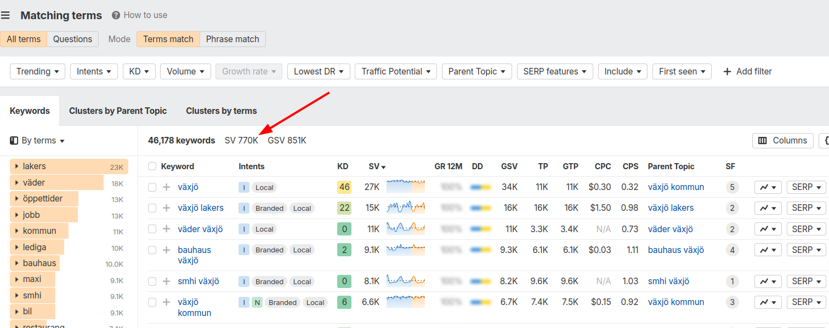Click plus icon beside väder växjö
Image resolution: width=829 pixels, height=328 pixels.
point(167,229)
